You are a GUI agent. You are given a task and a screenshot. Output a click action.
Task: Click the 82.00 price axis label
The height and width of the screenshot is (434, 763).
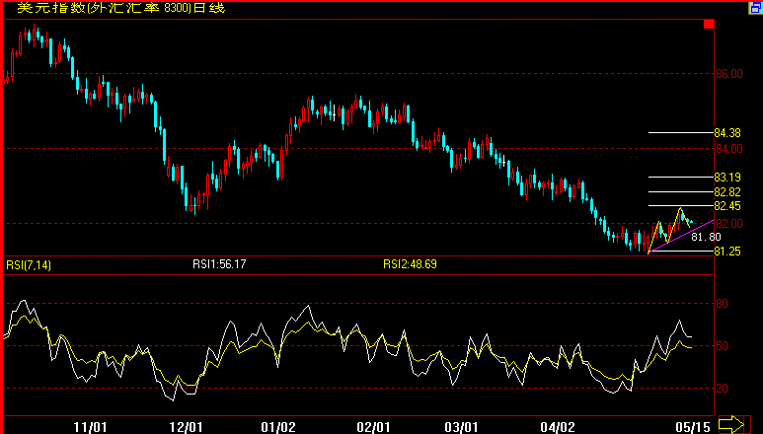click(728, 224)
